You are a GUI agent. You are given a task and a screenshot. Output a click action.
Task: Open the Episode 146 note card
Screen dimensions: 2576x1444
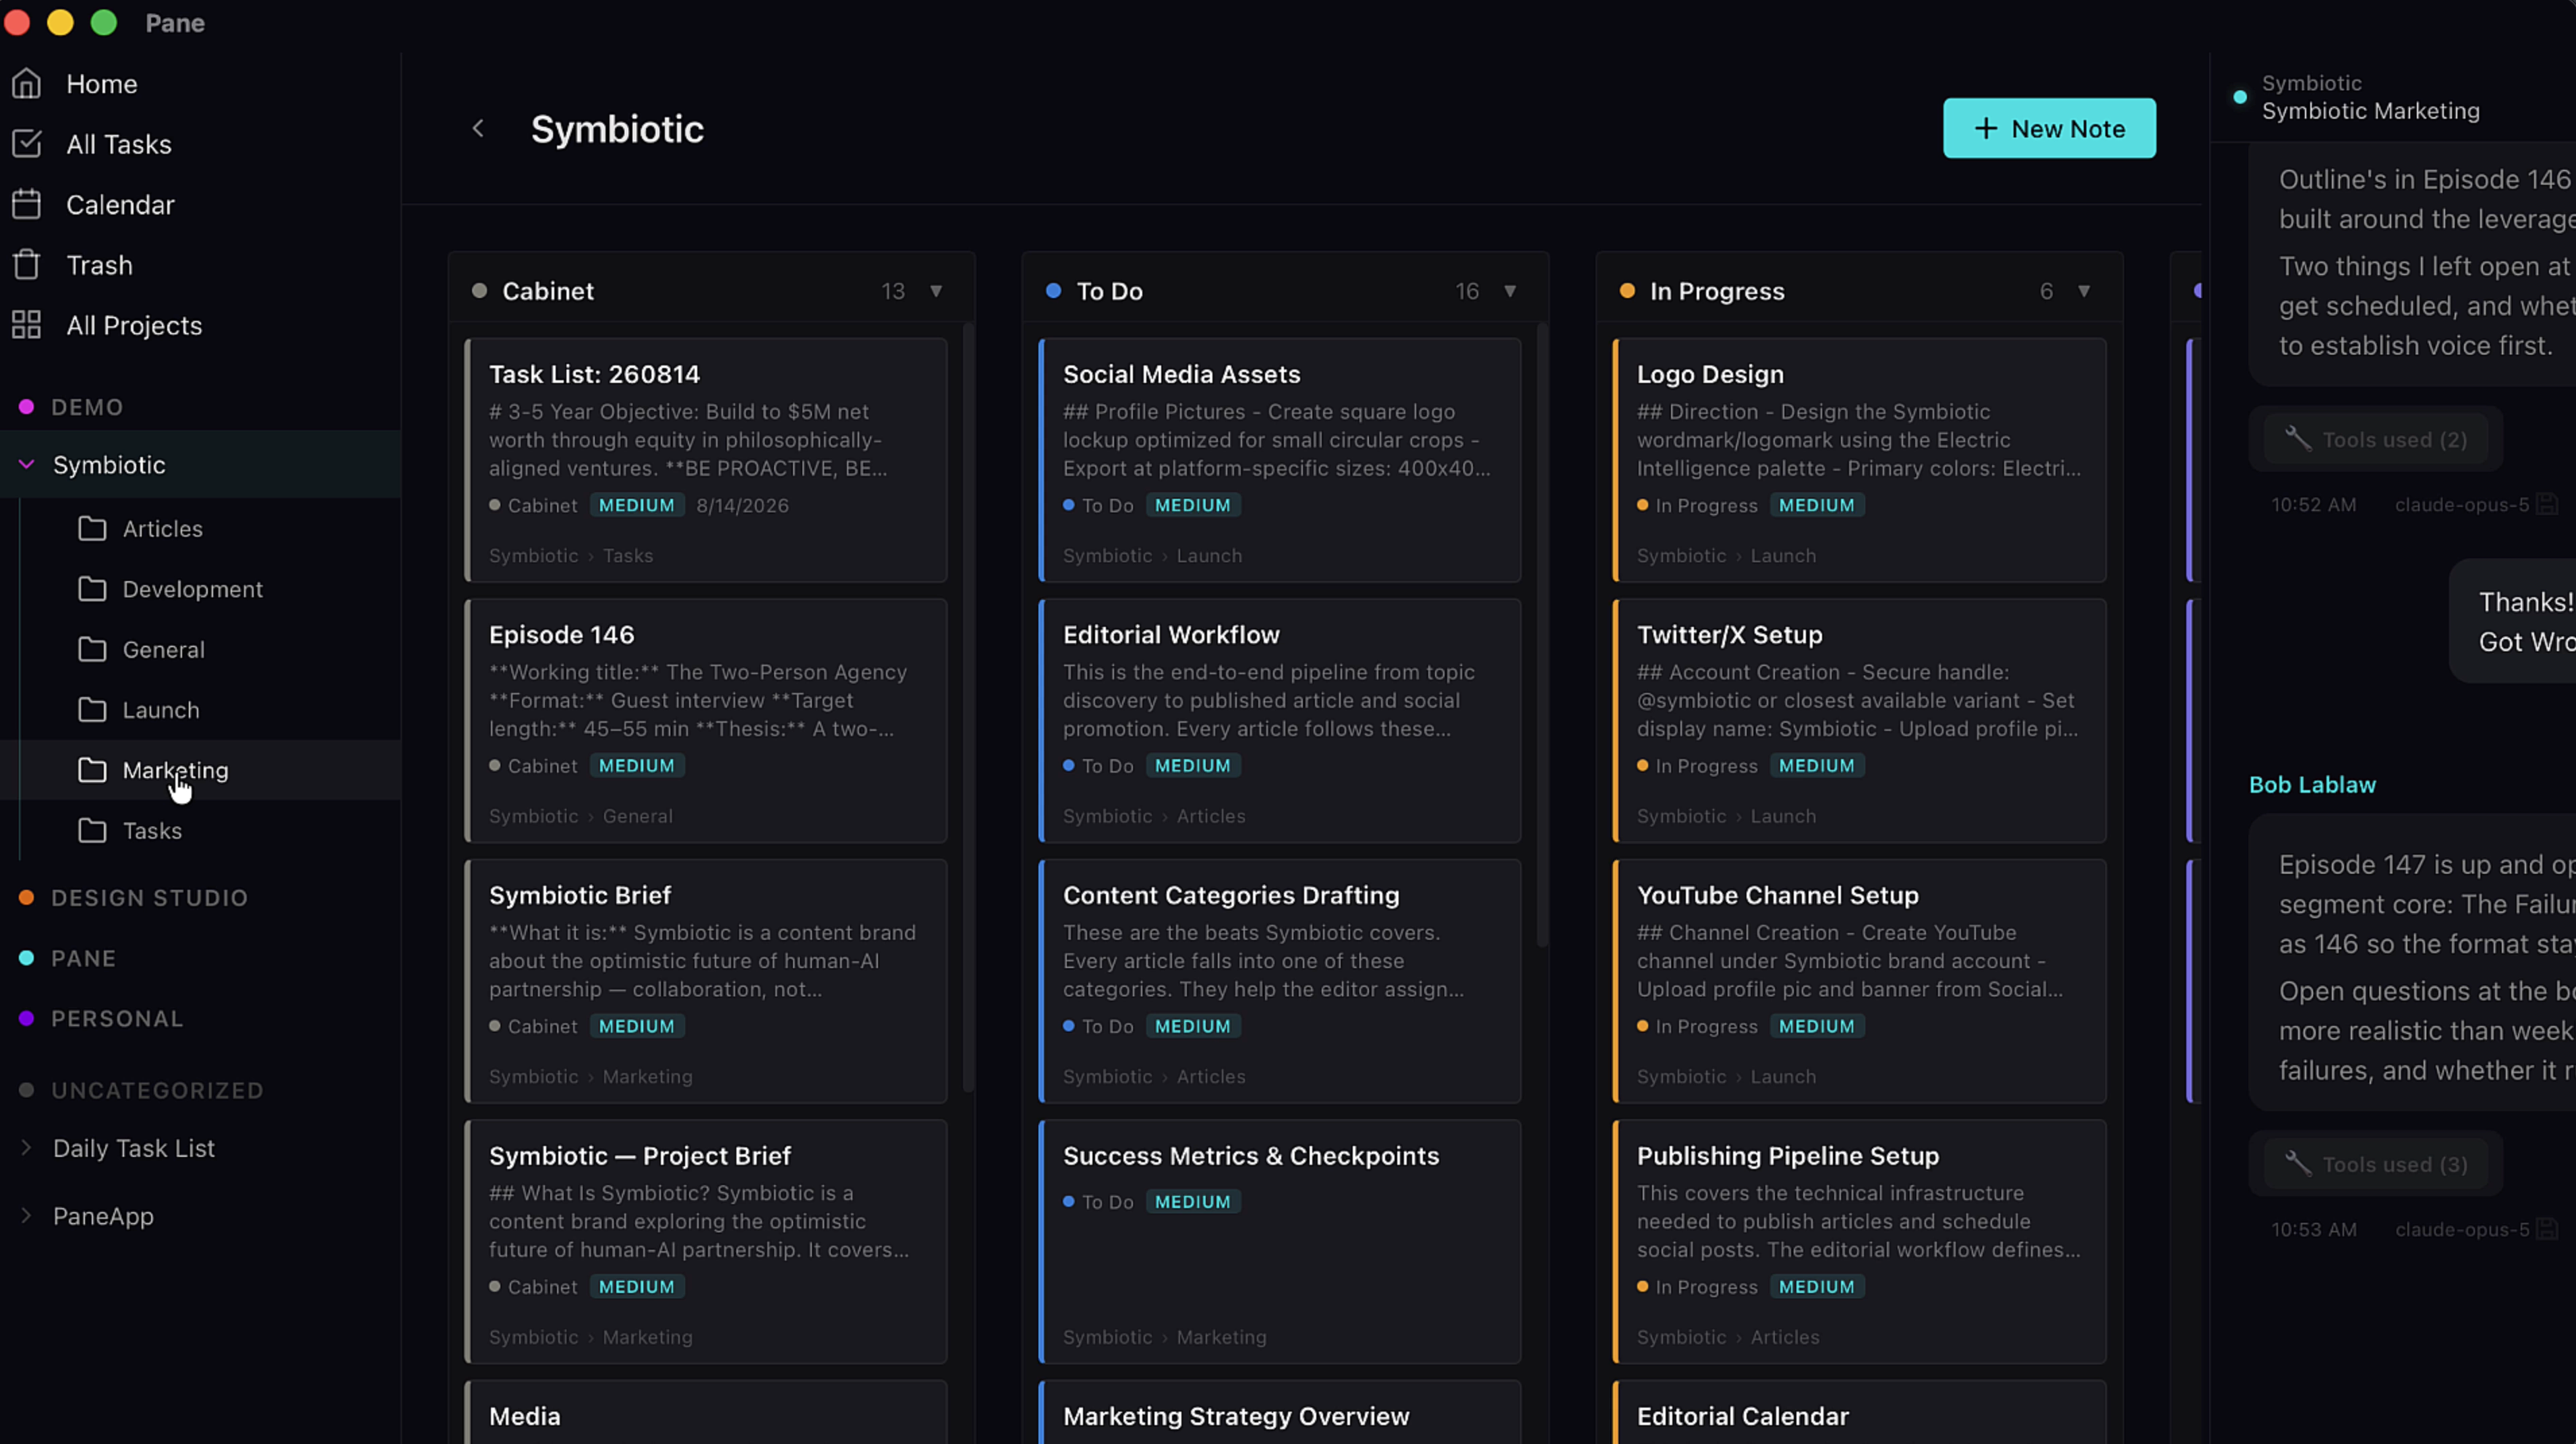pos(706,720)
